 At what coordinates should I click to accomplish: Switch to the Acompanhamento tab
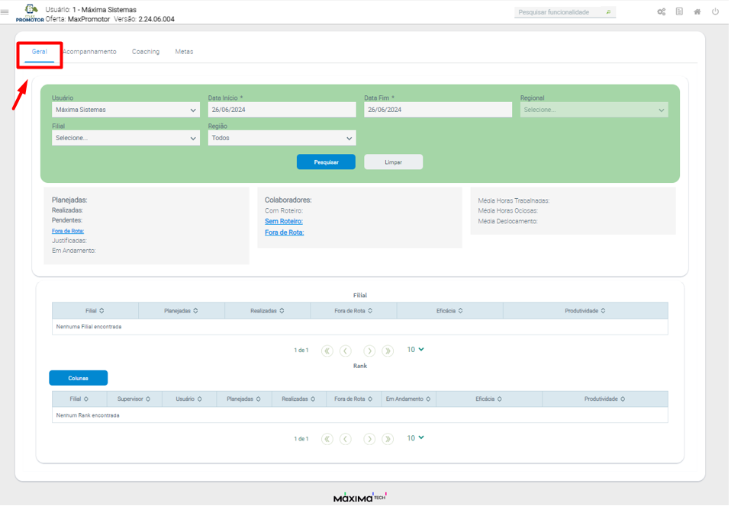[90, 52]
